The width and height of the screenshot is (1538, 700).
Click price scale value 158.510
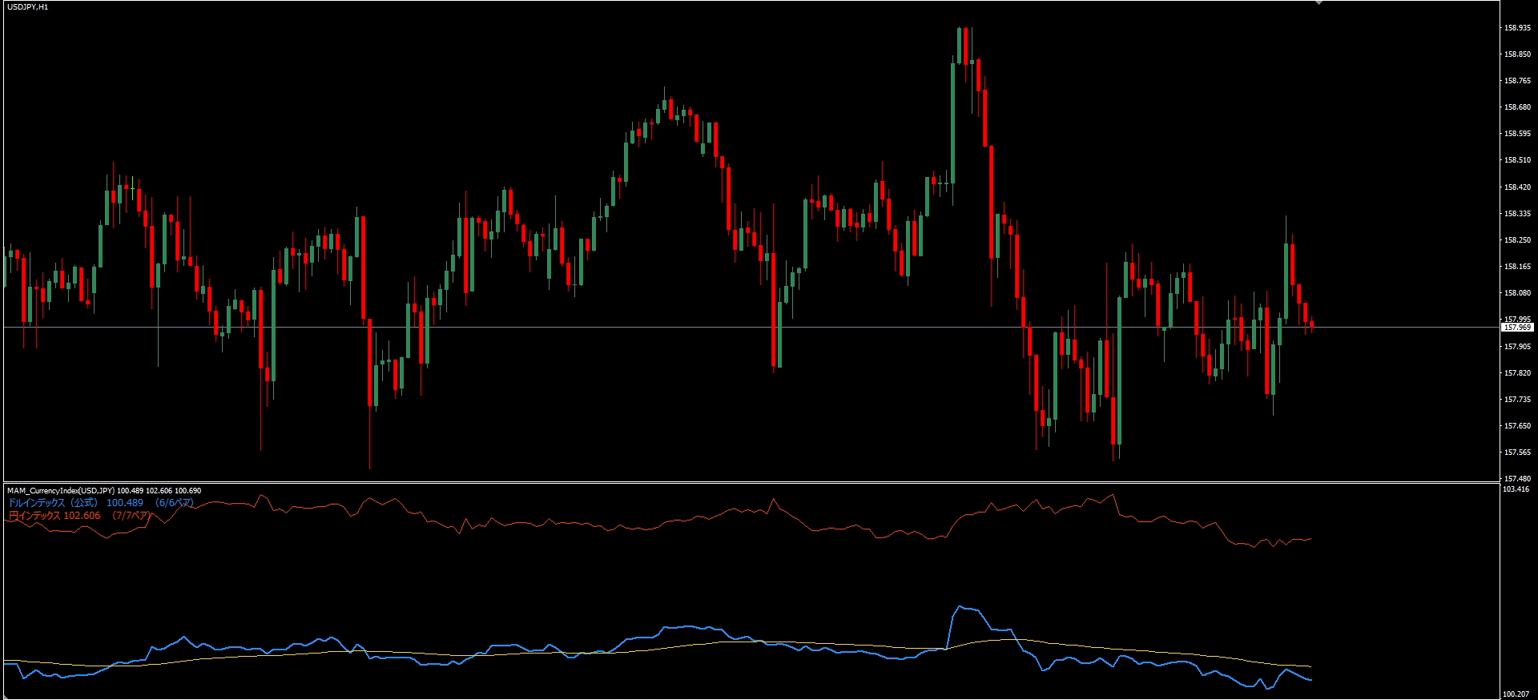[1518, 160]
